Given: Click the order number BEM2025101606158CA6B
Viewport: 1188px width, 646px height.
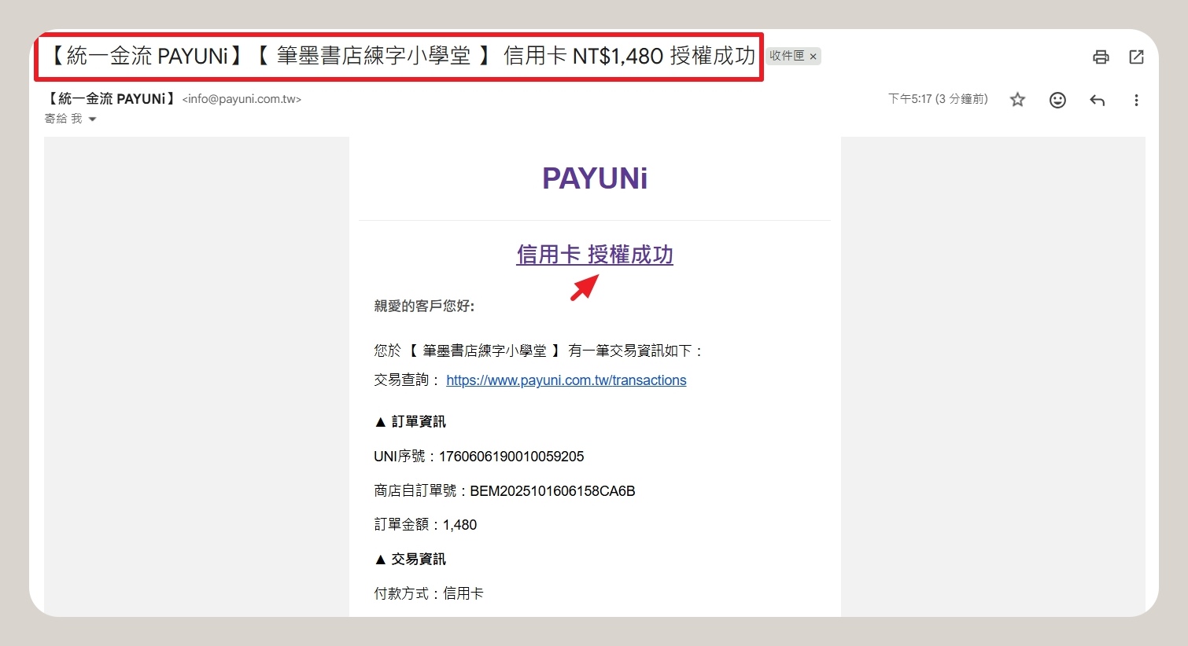Looking at the screenshot, I should click(552, 491).
